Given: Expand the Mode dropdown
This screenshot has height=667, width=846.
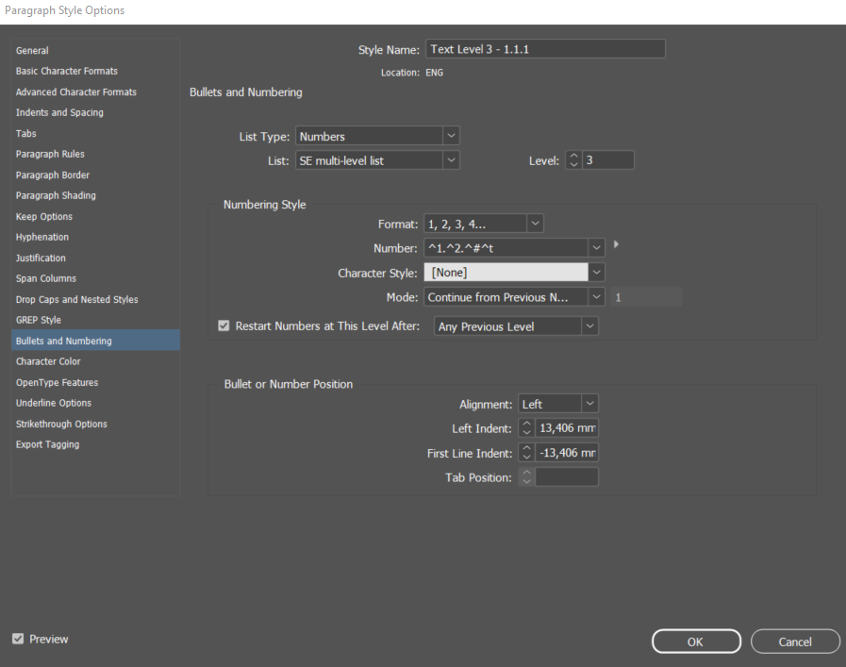Looking at the screenshot, I should click(x=597, y=296).
